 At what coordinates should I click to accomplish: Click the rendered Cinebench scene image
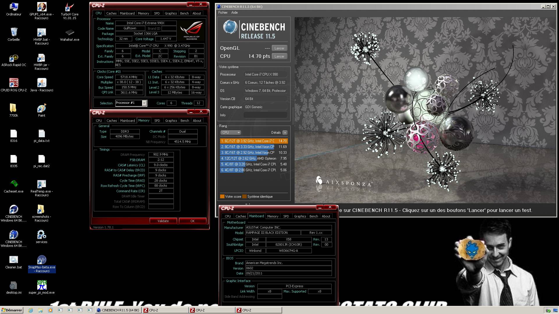(425, 110)
